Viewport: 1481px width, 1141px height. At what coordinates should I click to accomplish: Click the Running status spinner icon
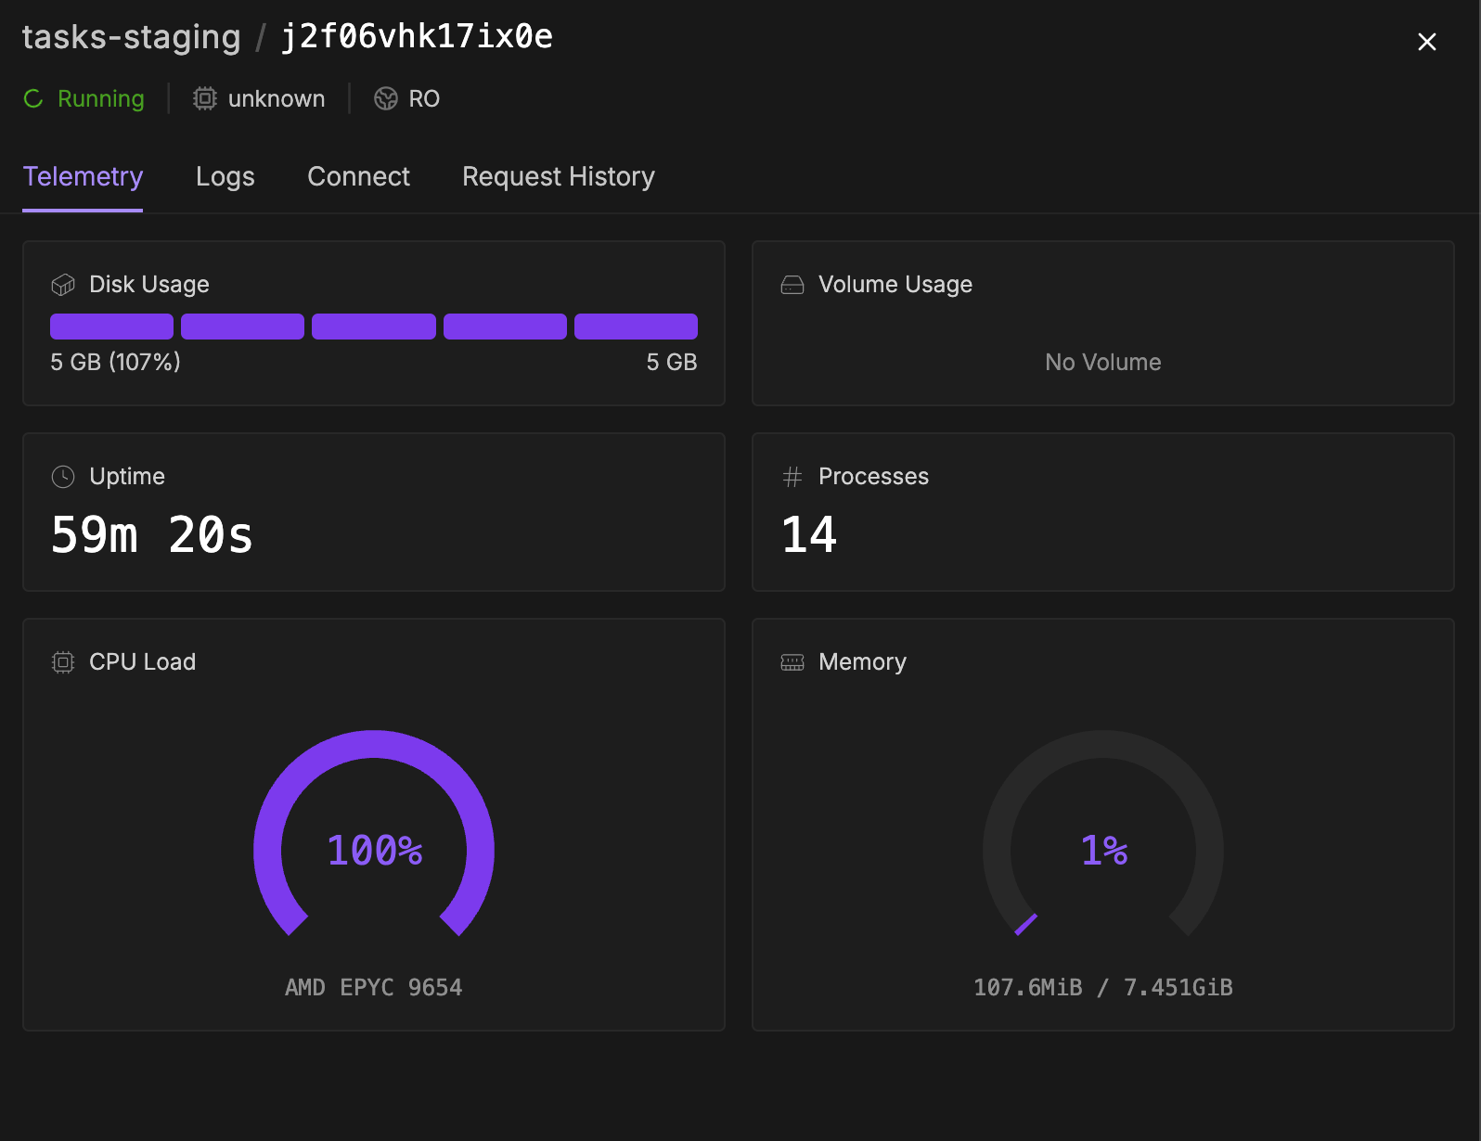(x=33, y=99)
